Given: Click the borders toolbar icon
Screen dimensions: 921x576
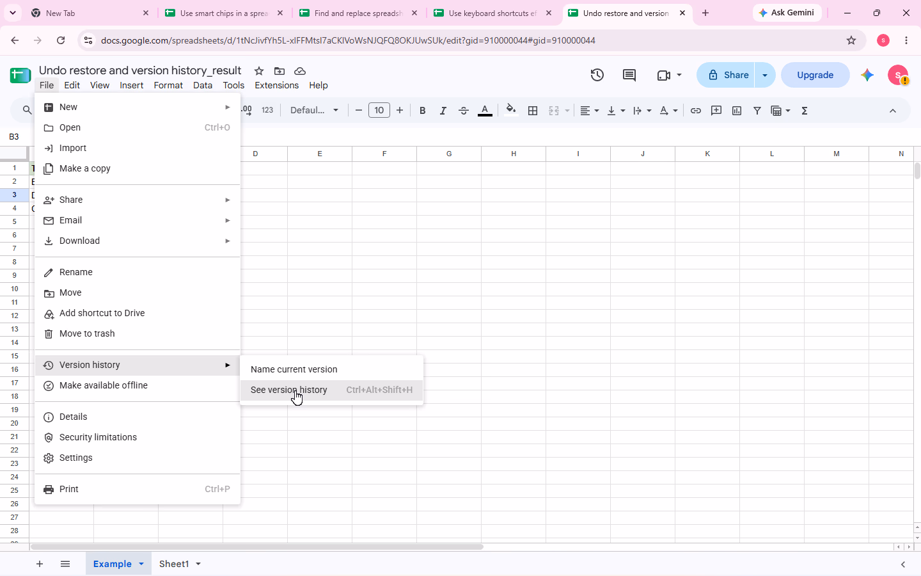Looking at the screenshot, I should 533,111.
